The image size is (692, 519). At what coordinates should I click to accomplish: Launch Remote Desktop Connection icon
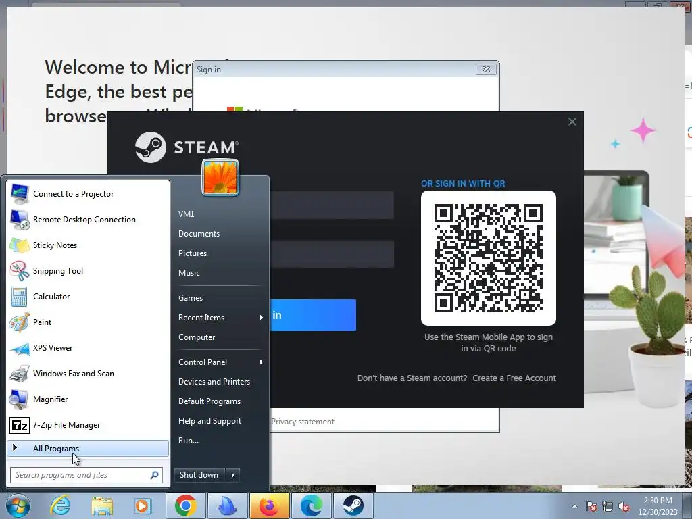click(20, 220)
